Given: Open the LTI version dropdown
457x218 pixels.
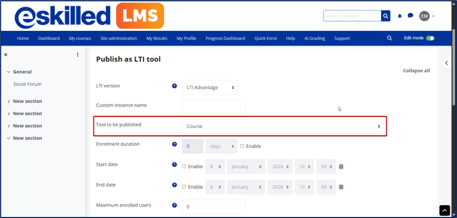Looking at the screenshot, I should coord(210,87).
